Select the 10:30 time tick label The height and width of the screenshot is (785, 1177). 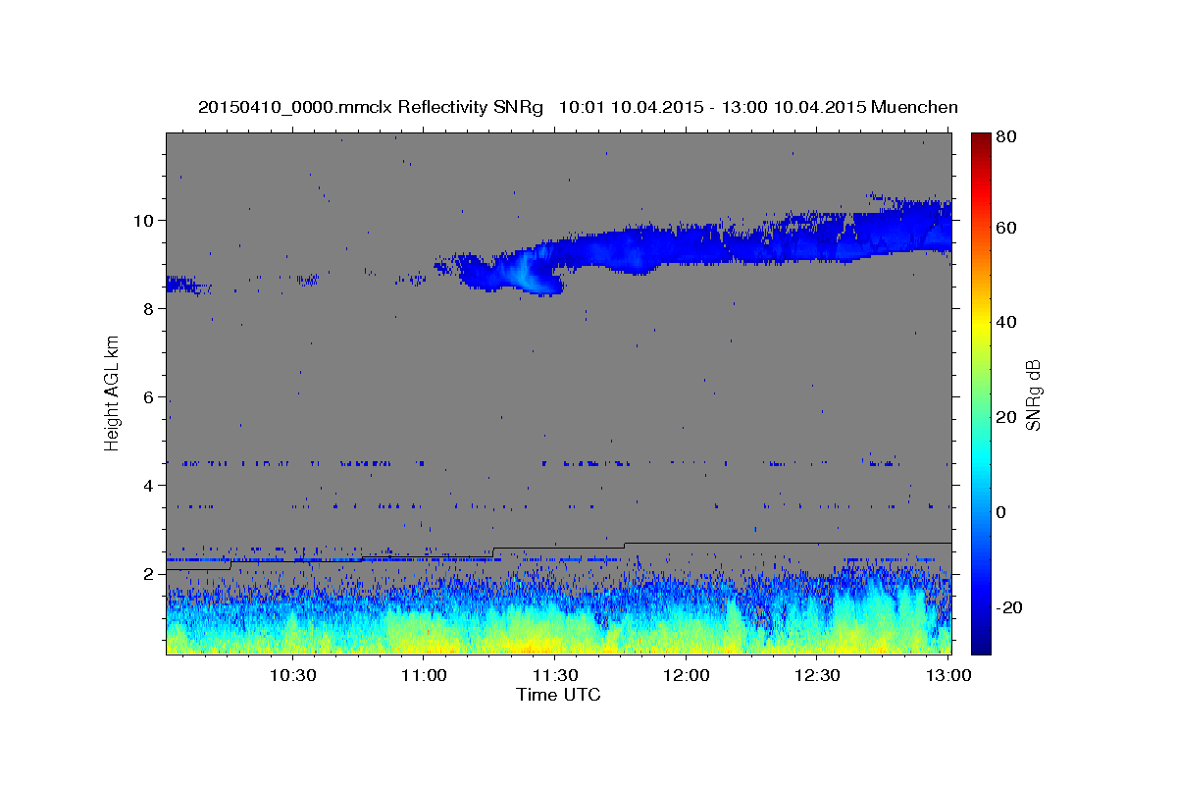[292, 675]
